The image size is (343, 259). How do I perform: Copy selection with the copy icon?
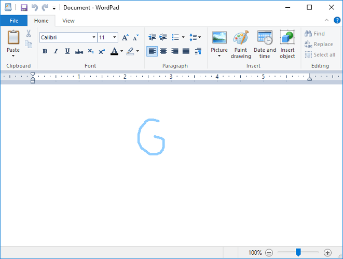pyautogui.click(x=29, y=45)
